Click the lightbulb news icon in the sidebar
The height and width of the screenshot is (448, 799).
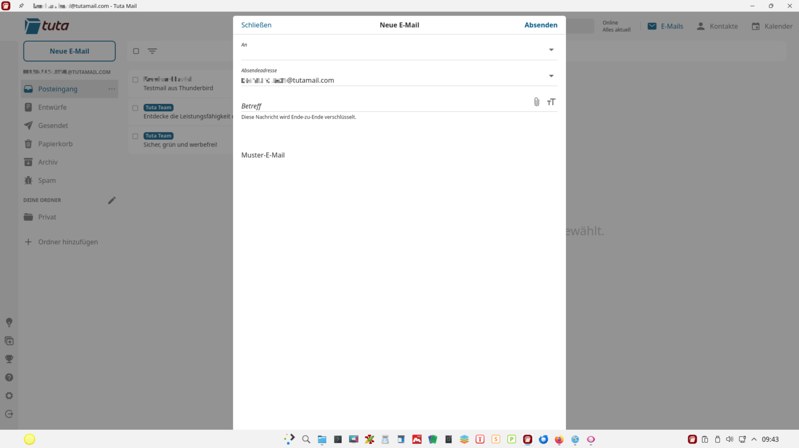(9, 322)
